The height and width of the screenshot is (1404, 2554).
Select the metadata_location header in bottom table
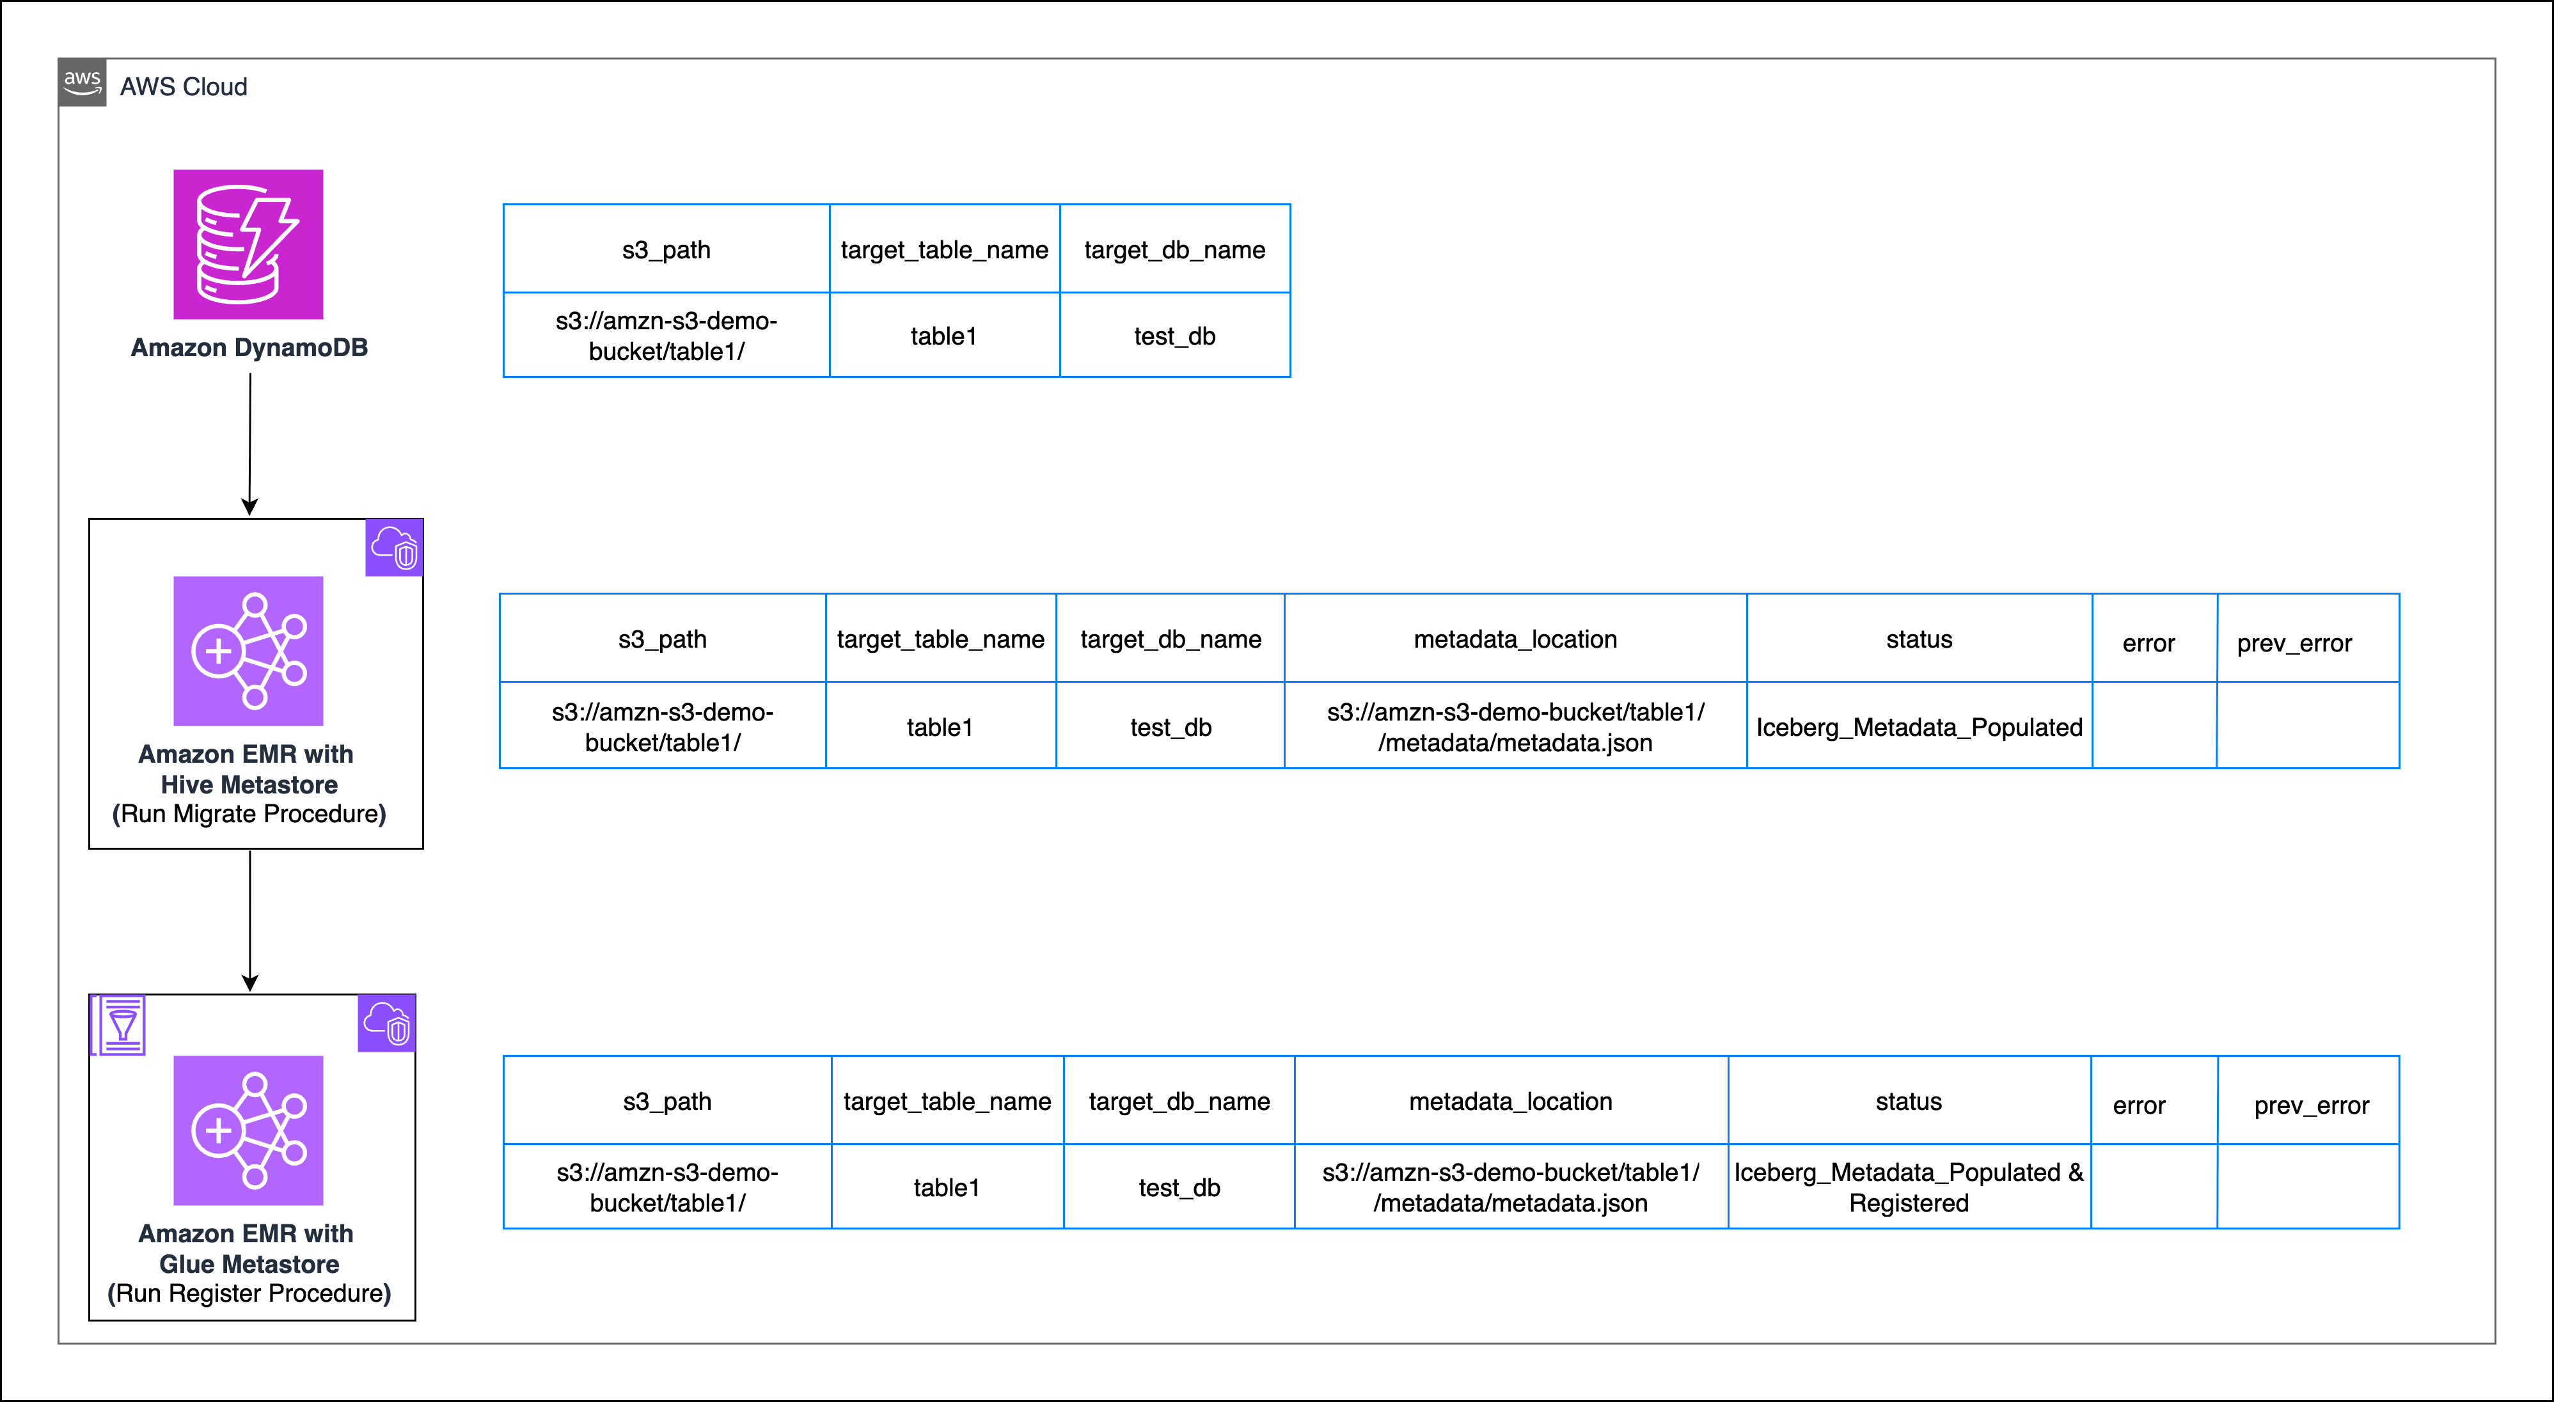tap(1511, 1101)
